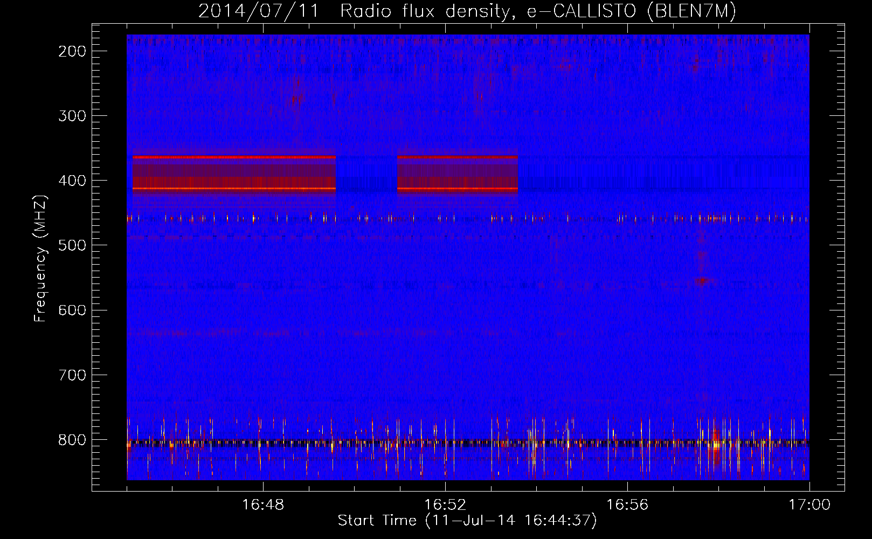Click the 300 frequency tick label
The image size is (872, 539).
click(x=72, y=116)
